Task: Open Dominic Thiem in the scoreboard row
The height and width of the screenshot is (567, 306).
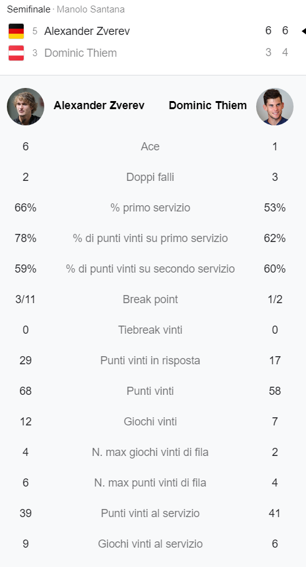Action: pyautogui.click(x=80, y=53)
